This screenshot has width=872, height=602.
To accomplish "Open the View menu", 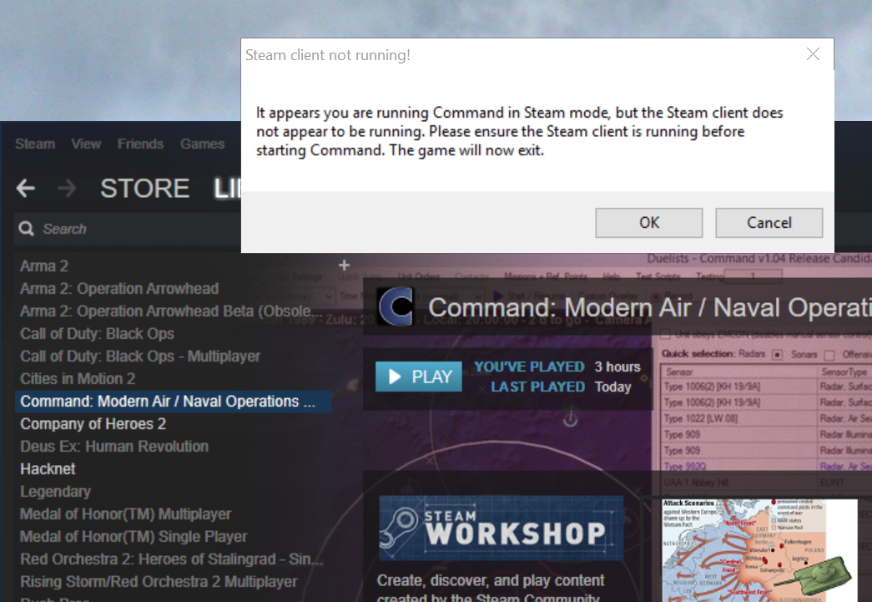I will pos(86,144).
